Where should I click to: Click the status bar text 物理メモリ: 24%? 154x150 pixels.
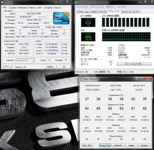[125, 72]
